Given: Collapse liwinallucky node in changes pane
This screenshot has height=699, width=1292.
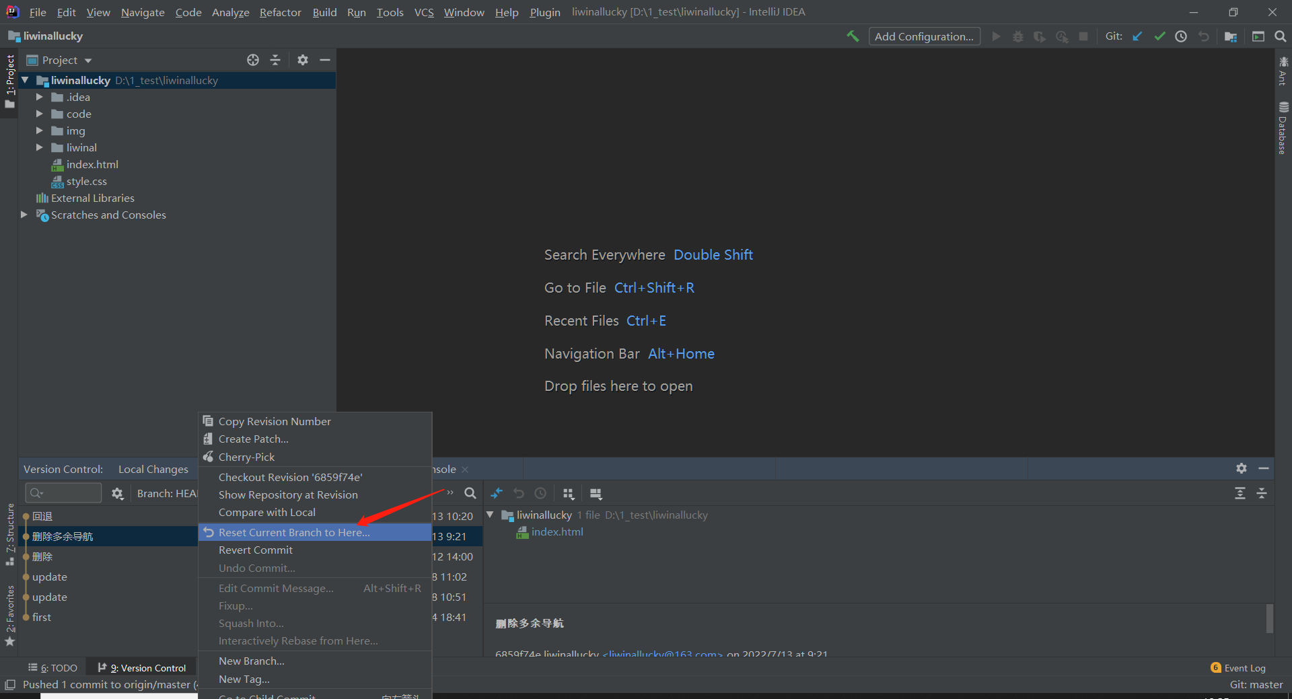Looking at the screenshot, I should (490, 515).
